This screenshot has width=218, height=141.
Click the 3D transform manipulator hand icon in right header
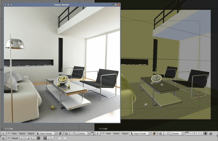point(170,133)
